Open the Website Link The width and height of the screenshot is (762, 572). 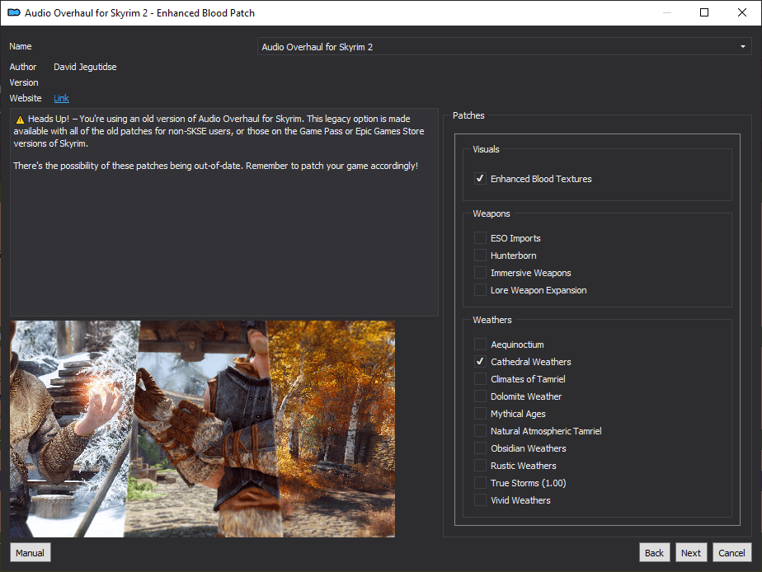point(61,98)
